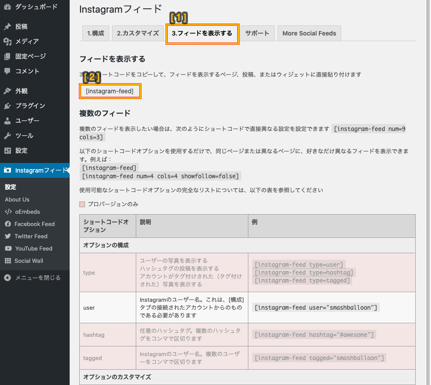431x385 pixels.
Task: Open メディア in the admin menu
Action: point(35,42)
